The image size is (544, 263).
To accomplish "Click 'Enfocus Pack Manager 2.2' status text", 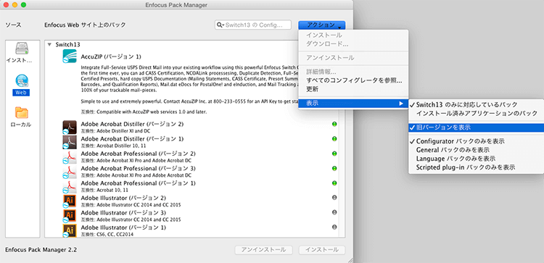I will click(x=41, y=249).
